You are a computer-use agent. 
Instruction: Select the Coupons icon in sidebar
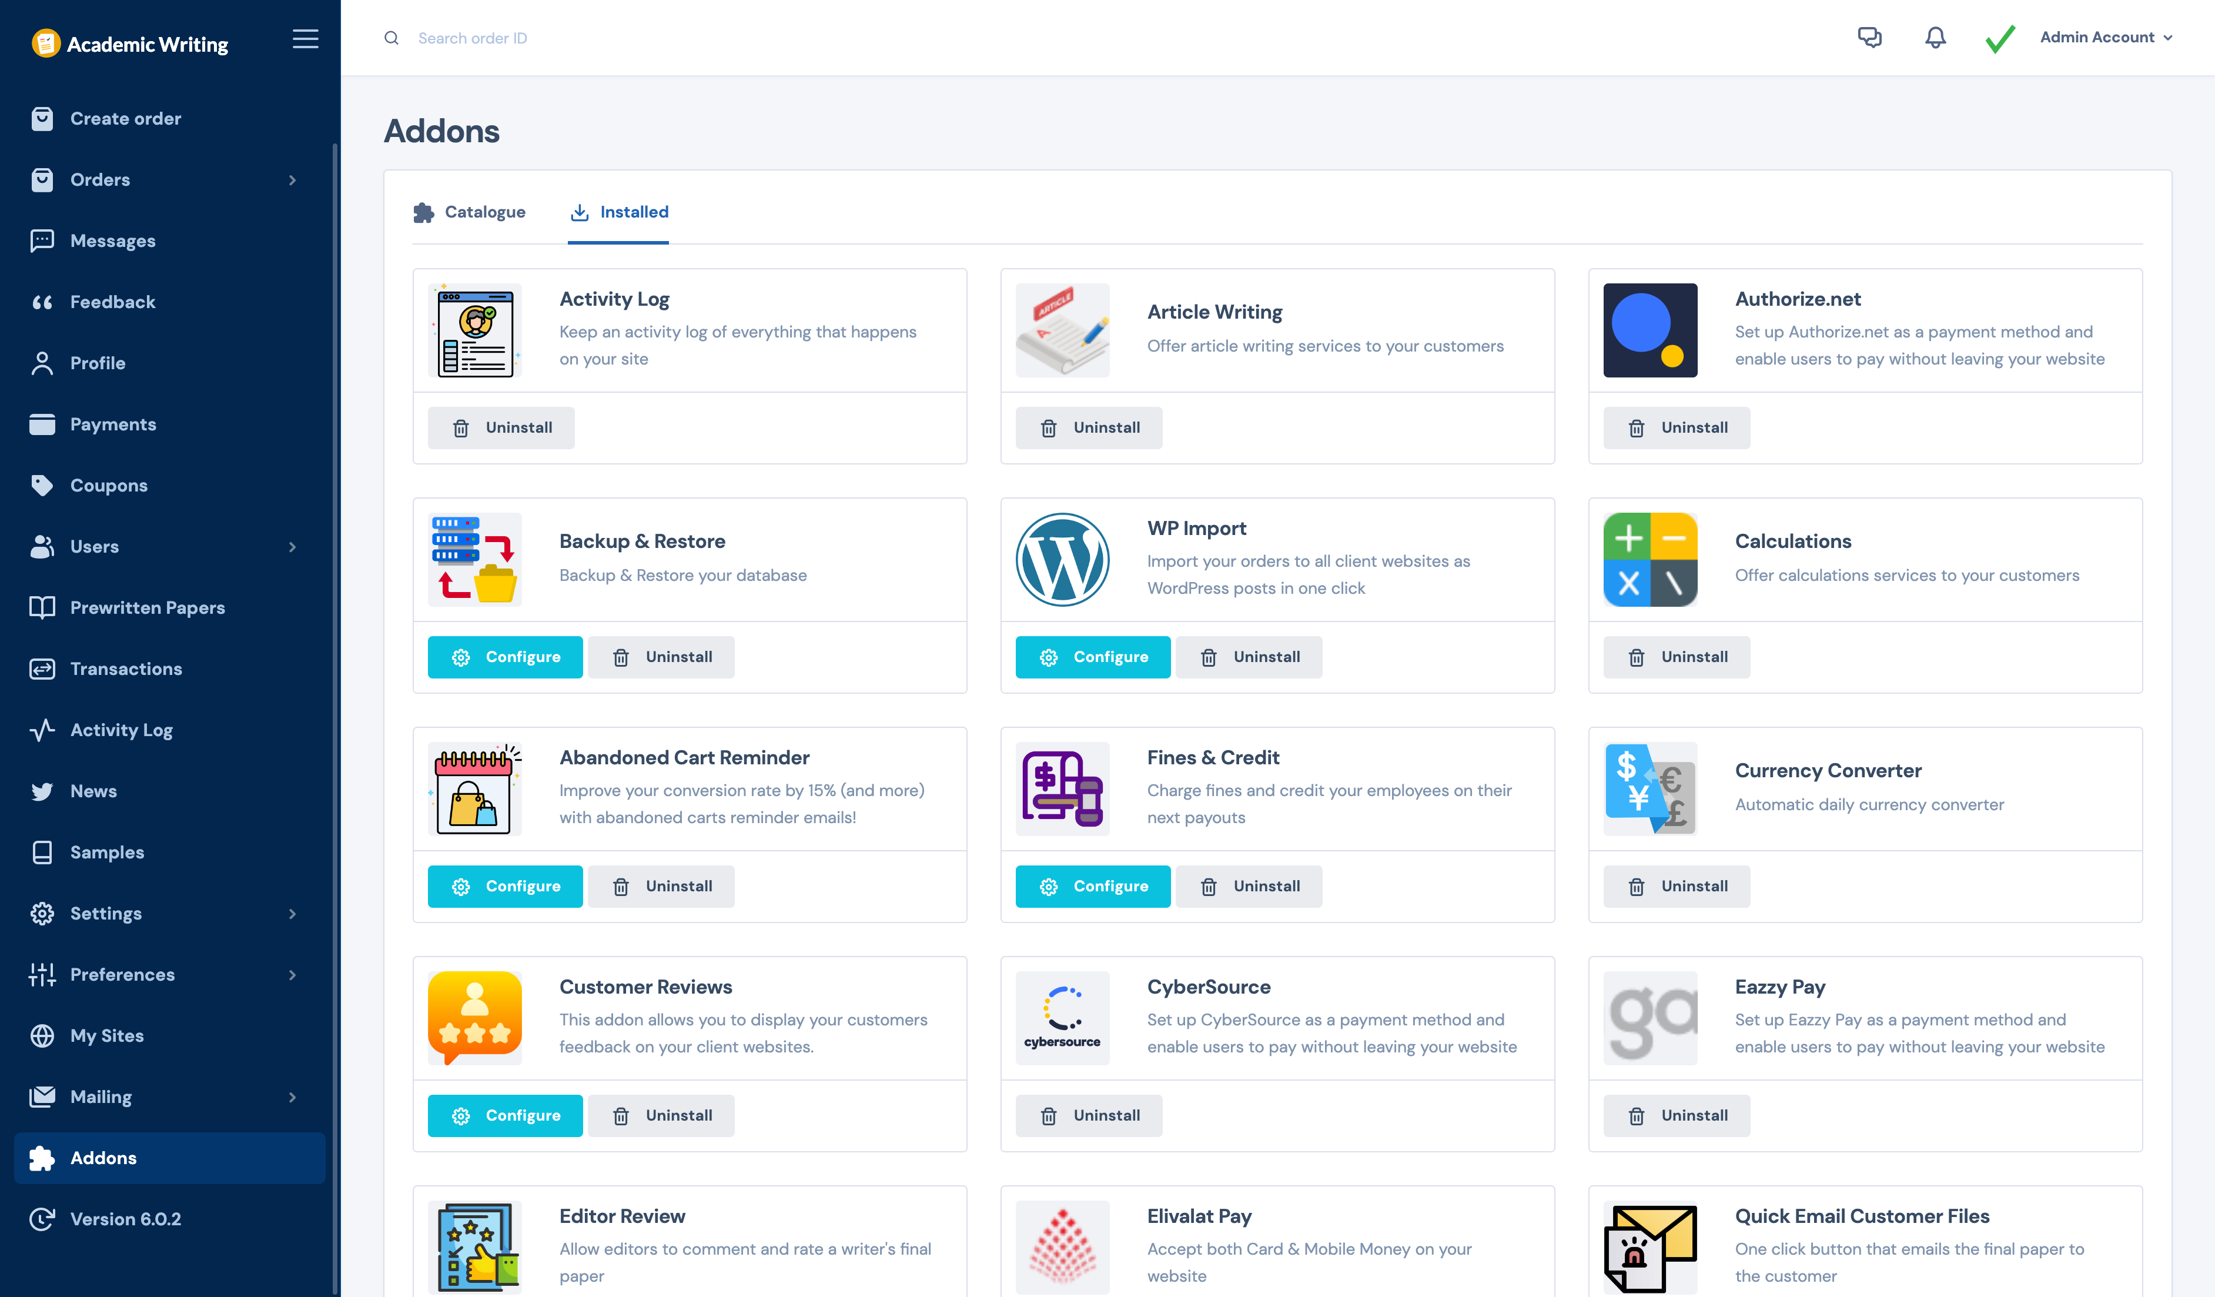tap(42, 484)
